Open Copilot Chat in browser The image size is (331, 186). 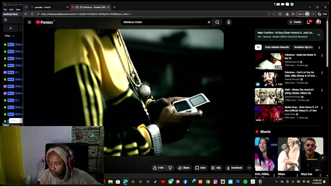322,14
